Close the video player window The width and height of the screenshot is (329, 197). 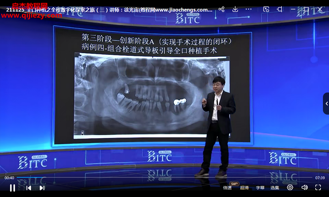click(320, 9)
